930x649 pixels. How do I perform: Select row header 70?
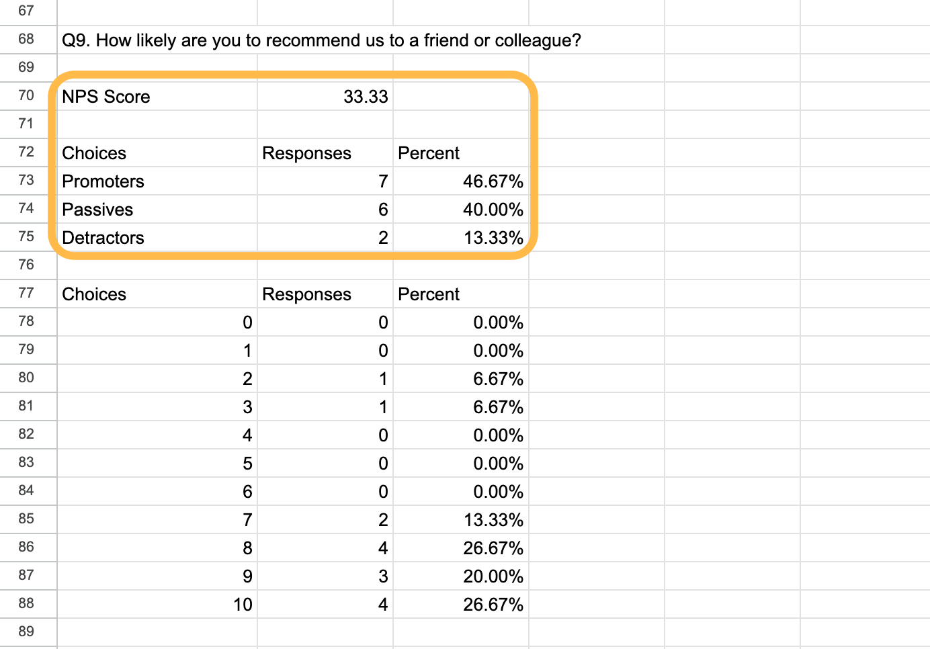pyautogui.click(x=27, y=95)
